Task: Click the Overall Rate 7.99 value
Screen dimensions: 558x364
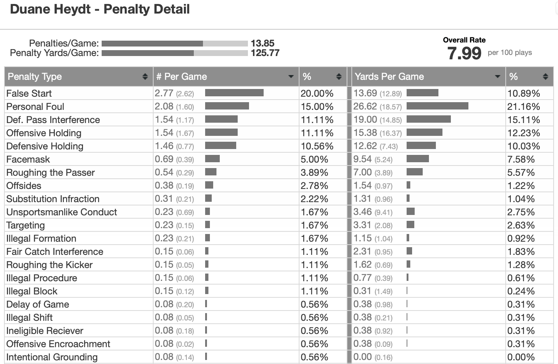Action: tap(464, 53)
